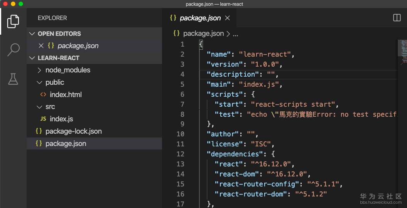This screenshot has height=208, width=407.
Task: Open the Test beaker icon
Action: pos(13,79)
